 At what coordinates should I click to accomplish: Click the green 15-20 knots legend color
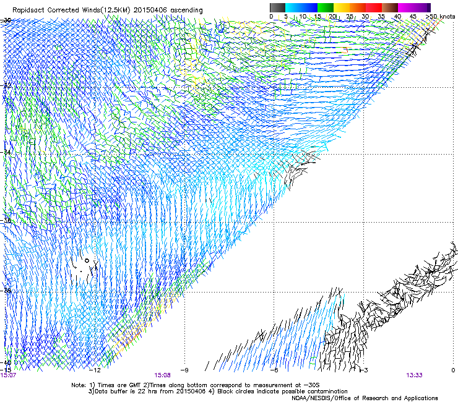[x=326, y=7]
